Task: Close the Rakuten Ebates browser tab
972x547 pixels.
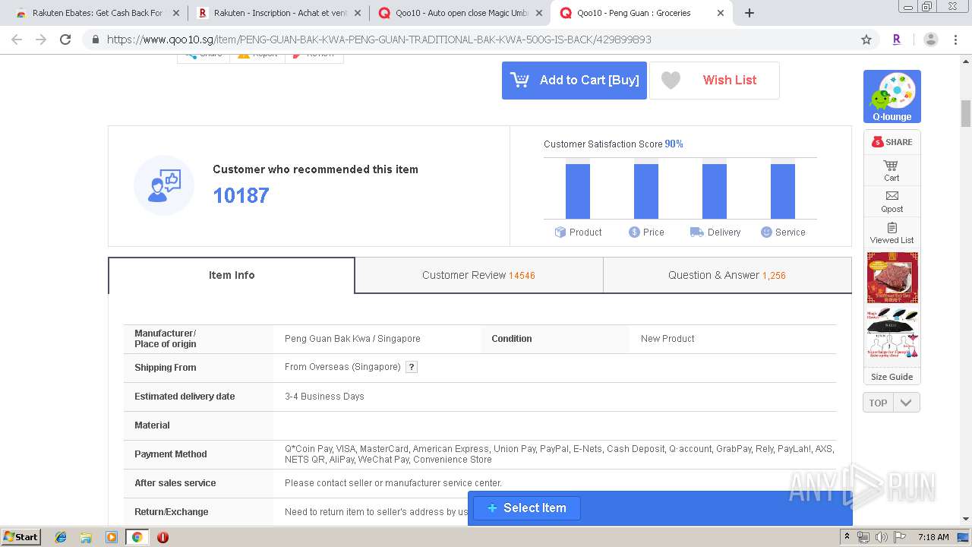Action: click(x=175, y=13)
